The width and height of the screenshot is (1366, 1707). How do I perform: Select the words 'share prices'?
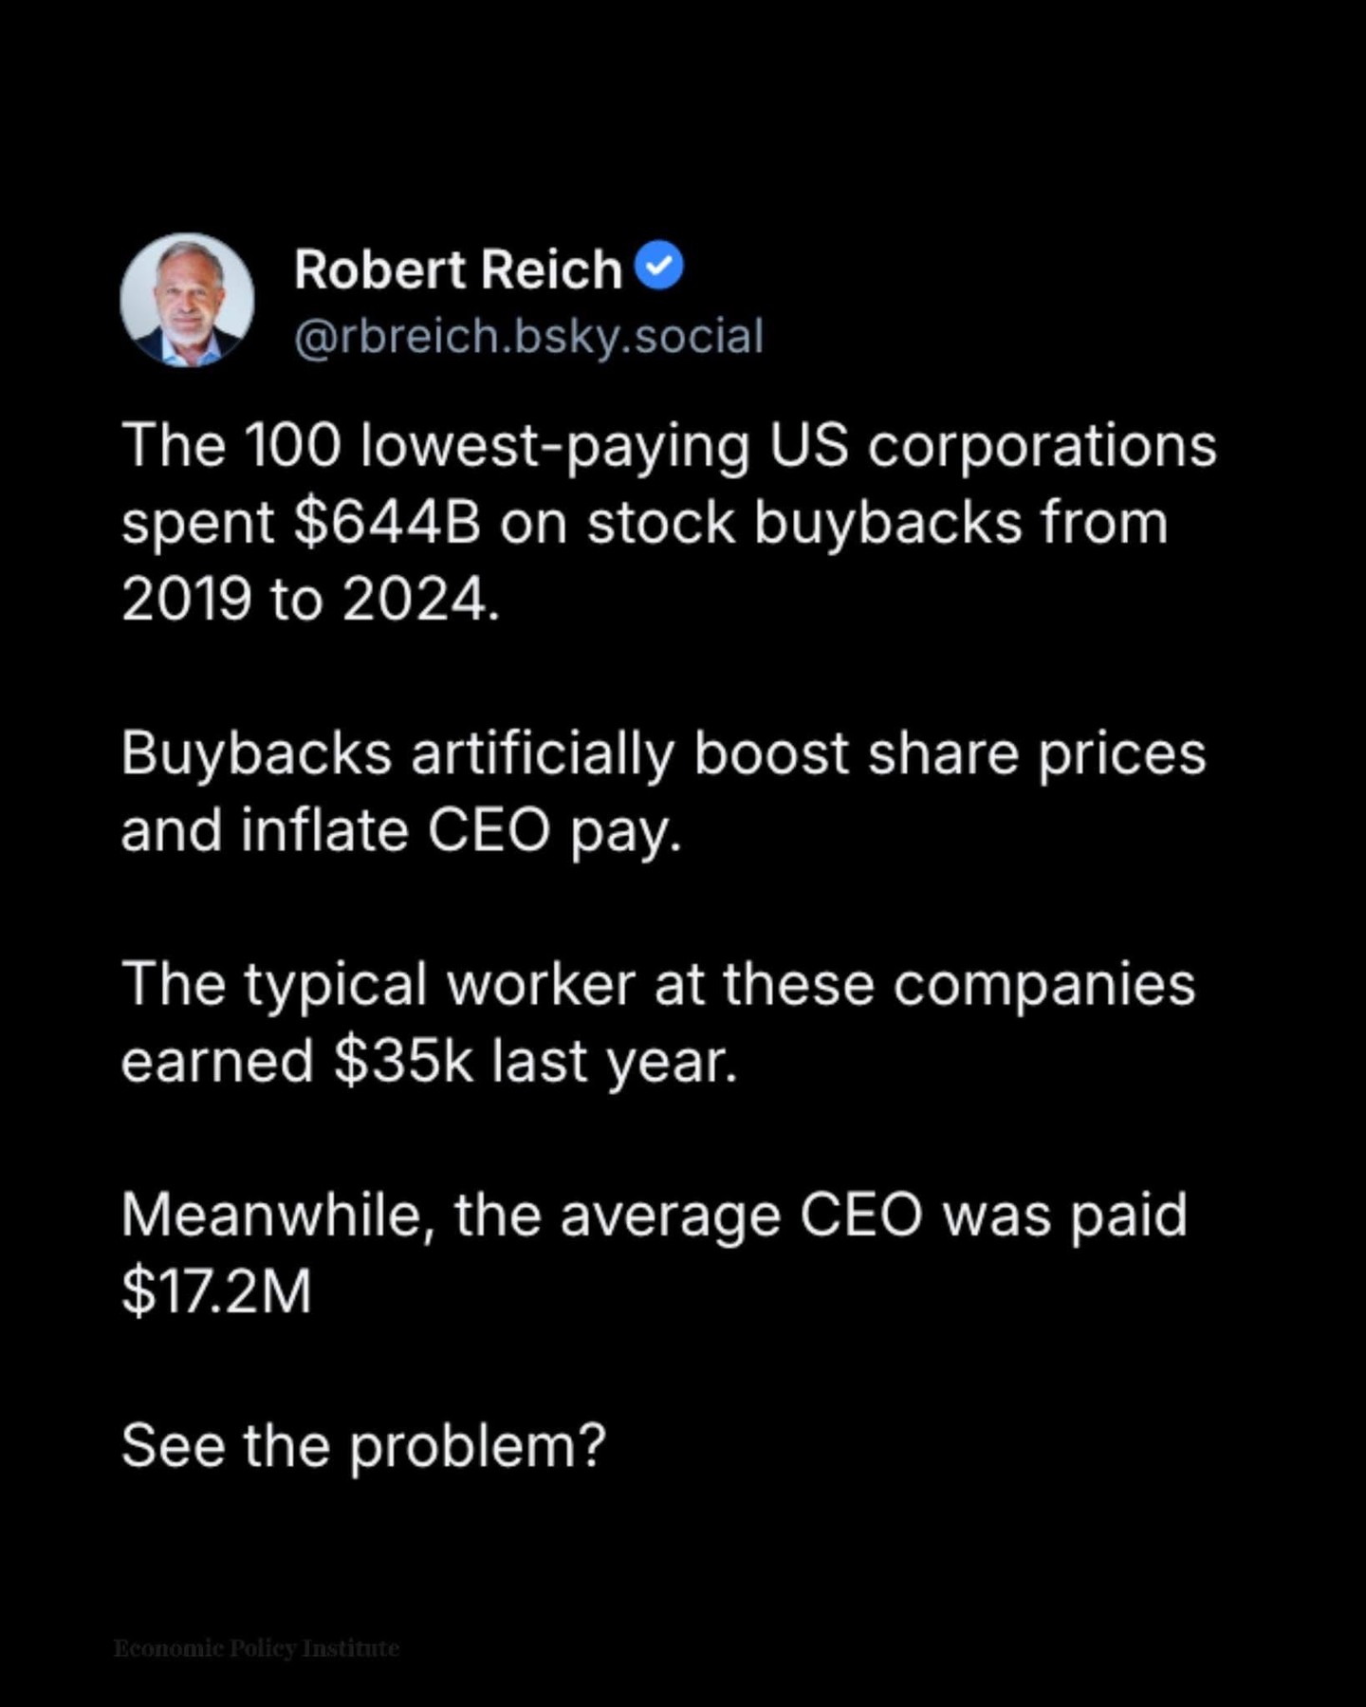(x=1036, y=755)
